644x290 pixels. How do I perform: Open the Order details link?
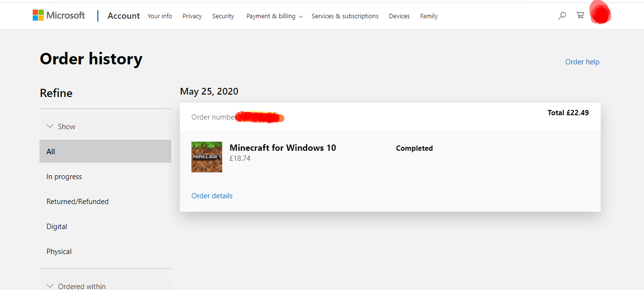[212, 196]
